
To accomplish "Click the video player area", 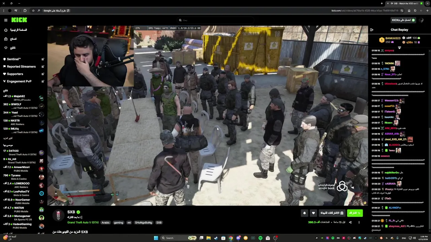I will [x=208, y=116].
